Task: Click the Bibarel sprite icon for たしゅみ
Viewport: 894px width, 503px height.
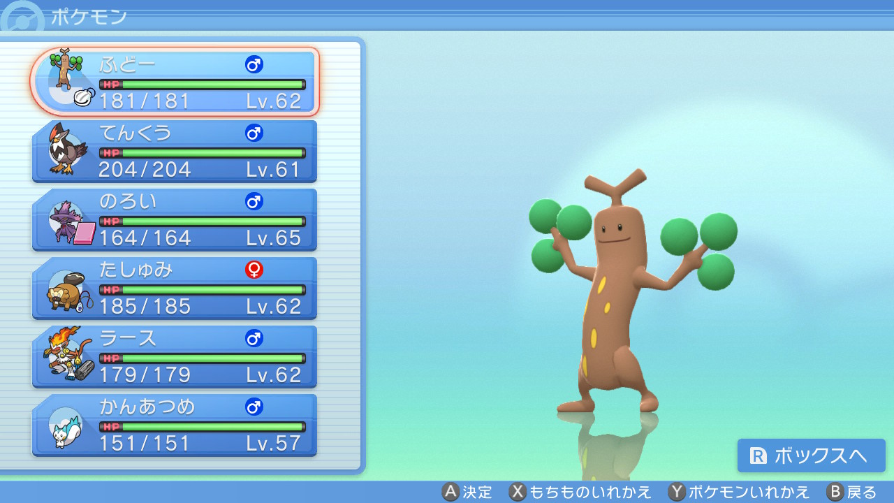Action: click(x=66, y=292)
